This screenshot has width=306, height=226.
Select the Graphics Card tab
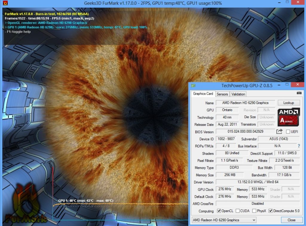click(203, 94)
